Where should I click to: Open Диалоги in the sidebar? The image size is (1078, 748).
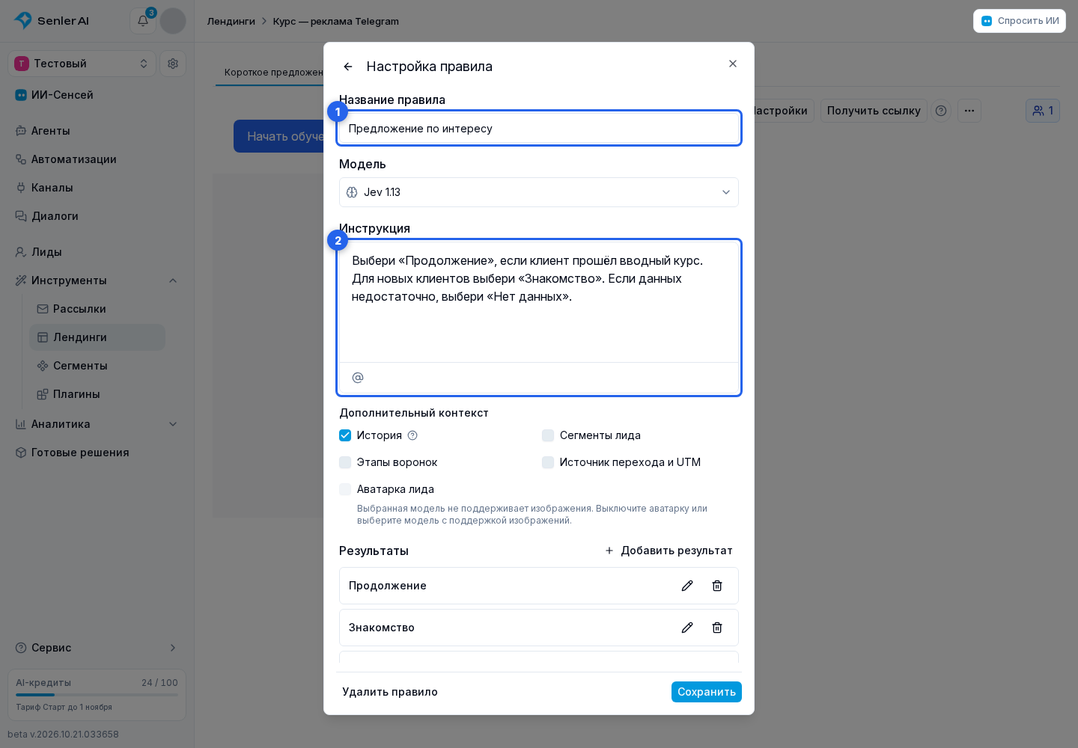point(97,216)
